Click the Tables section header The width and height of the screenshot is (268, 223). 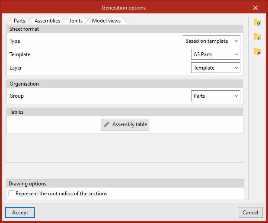(125, 112)
